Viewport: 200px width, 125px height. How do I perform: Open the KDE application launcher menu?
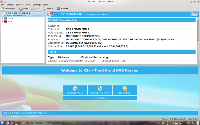point(2,123)
